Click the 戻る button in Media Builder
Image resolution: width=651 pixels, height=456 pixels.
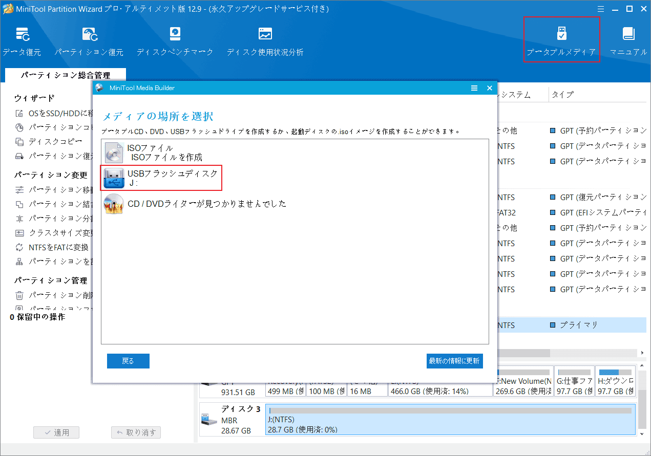[x=128, y=361]
